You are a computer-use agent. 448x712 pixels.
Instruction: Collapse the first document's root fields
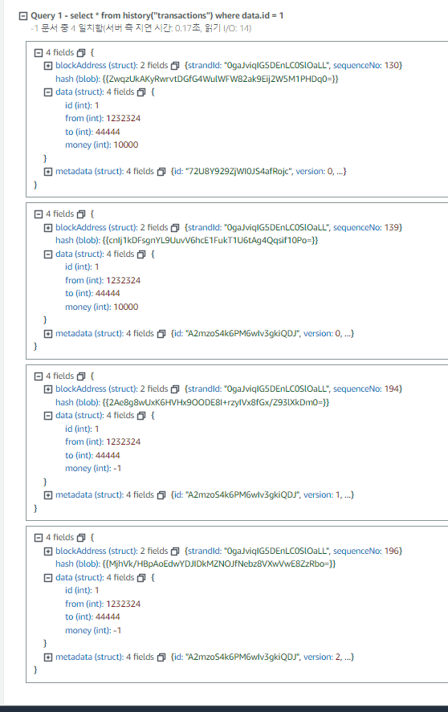(x=39, y=53)
